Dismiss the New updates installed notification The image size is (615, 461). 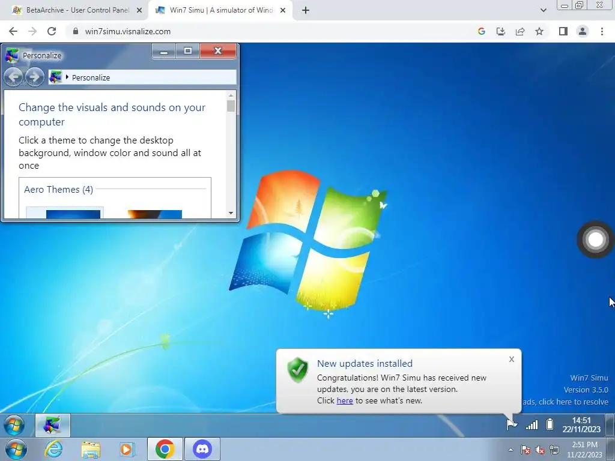pyautogui.click(x=512, y=359)
